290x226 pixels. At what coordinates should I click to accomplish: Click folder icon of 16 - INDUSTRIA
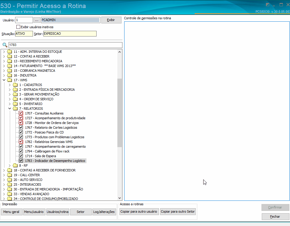tap(10, 75)
